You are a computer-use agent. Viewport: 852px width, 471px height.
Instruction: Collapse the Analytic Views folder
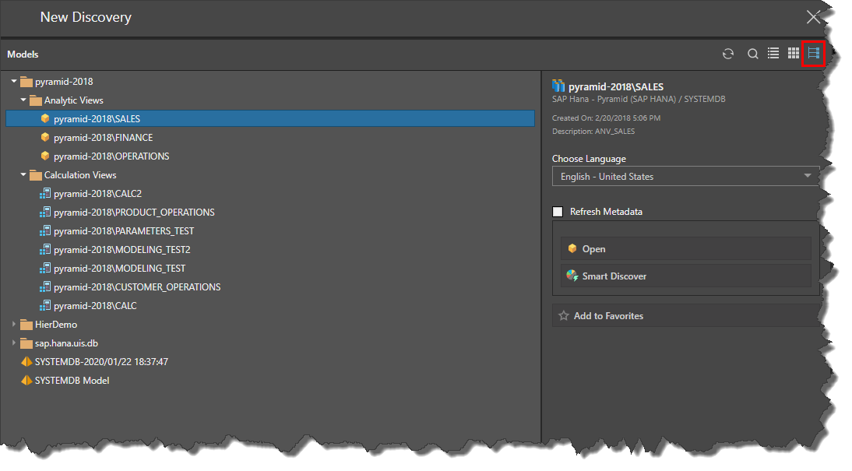click(23, 100)
